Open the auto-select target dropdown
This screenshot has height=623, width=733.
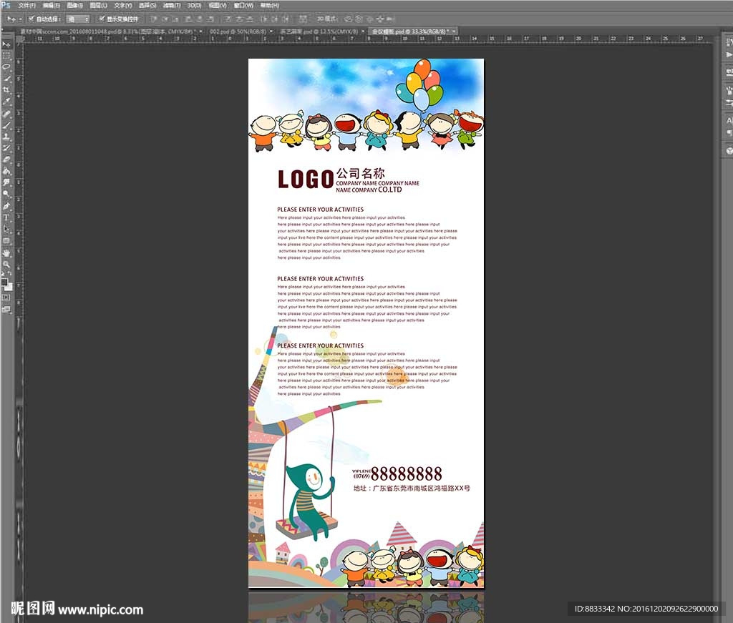coord(79,19)
